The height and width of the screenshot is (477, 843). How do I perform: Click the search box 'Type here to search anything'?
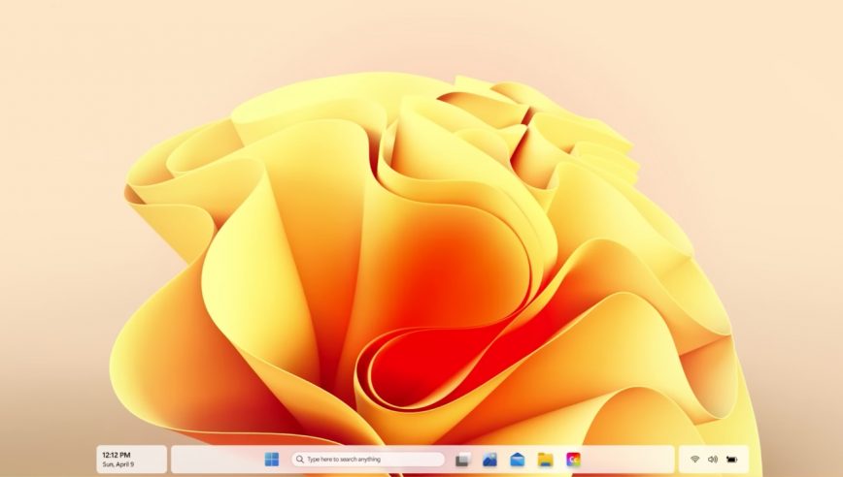point(368,460)
